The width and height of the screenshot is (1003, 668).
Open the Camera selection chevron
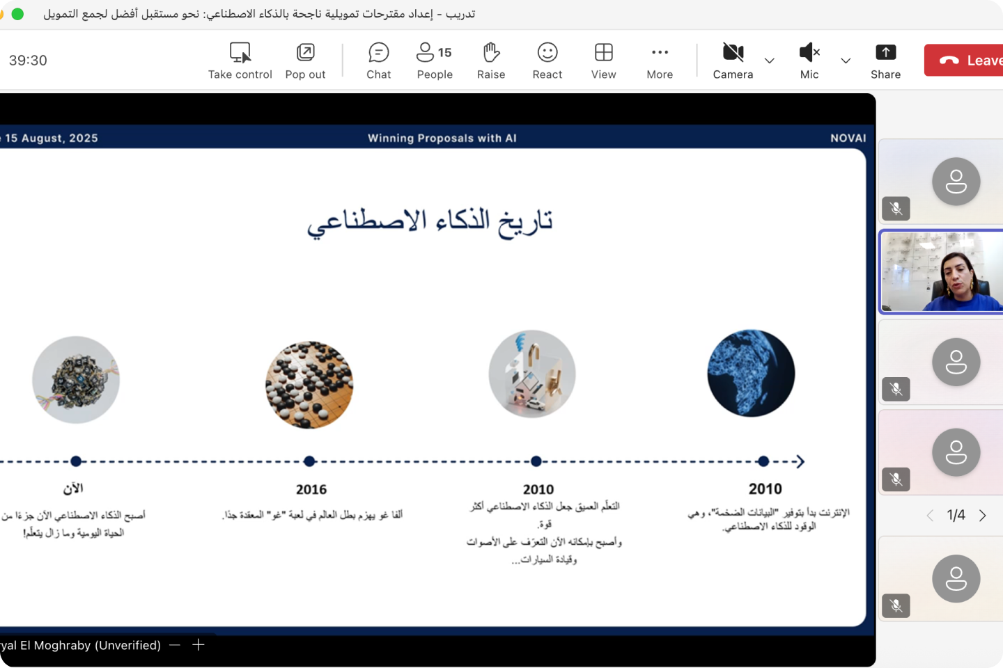[769, 62]
